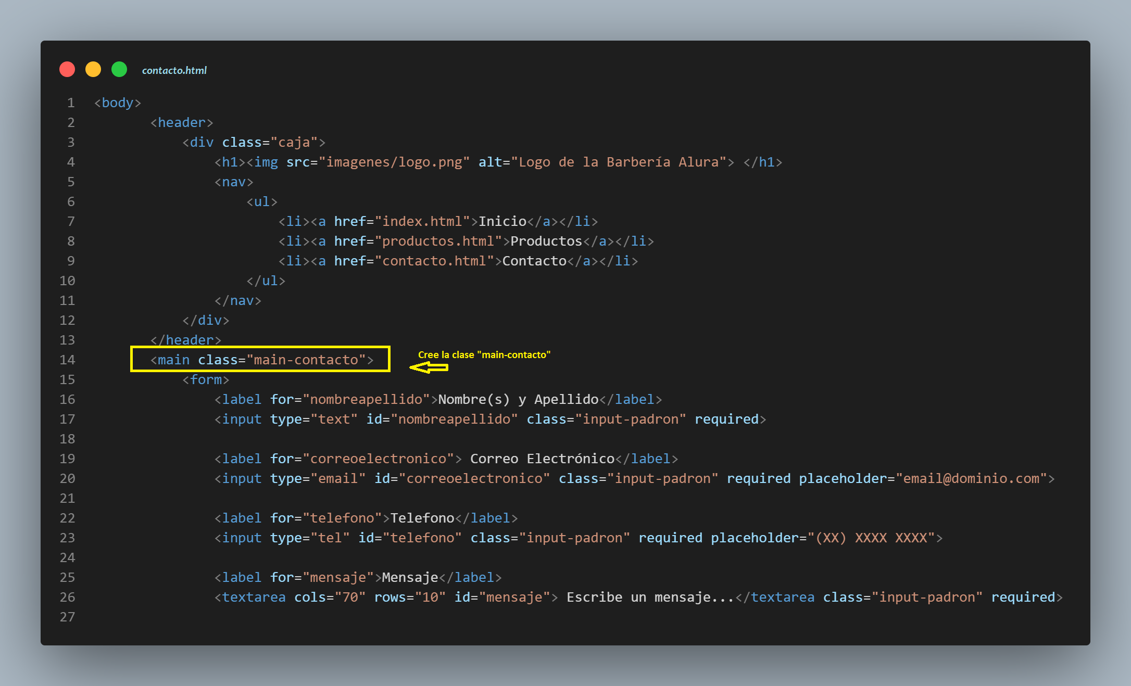Image resolution: width=1131 pixels, height=686 pixels.
Task: Click the textarea cols="70" attribute
Action: (330, 597)
